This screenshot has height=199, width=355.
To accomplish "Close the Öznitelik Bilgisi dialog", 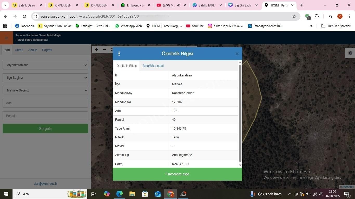I will [237, 54].
